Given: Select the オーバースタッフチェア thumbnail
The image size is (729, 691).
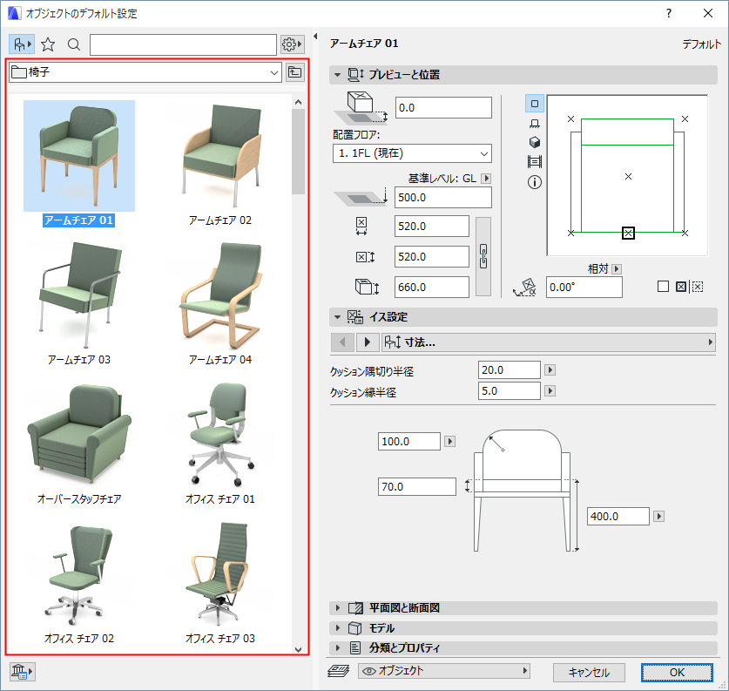Looking at the screenshot, I should point(79,435).
